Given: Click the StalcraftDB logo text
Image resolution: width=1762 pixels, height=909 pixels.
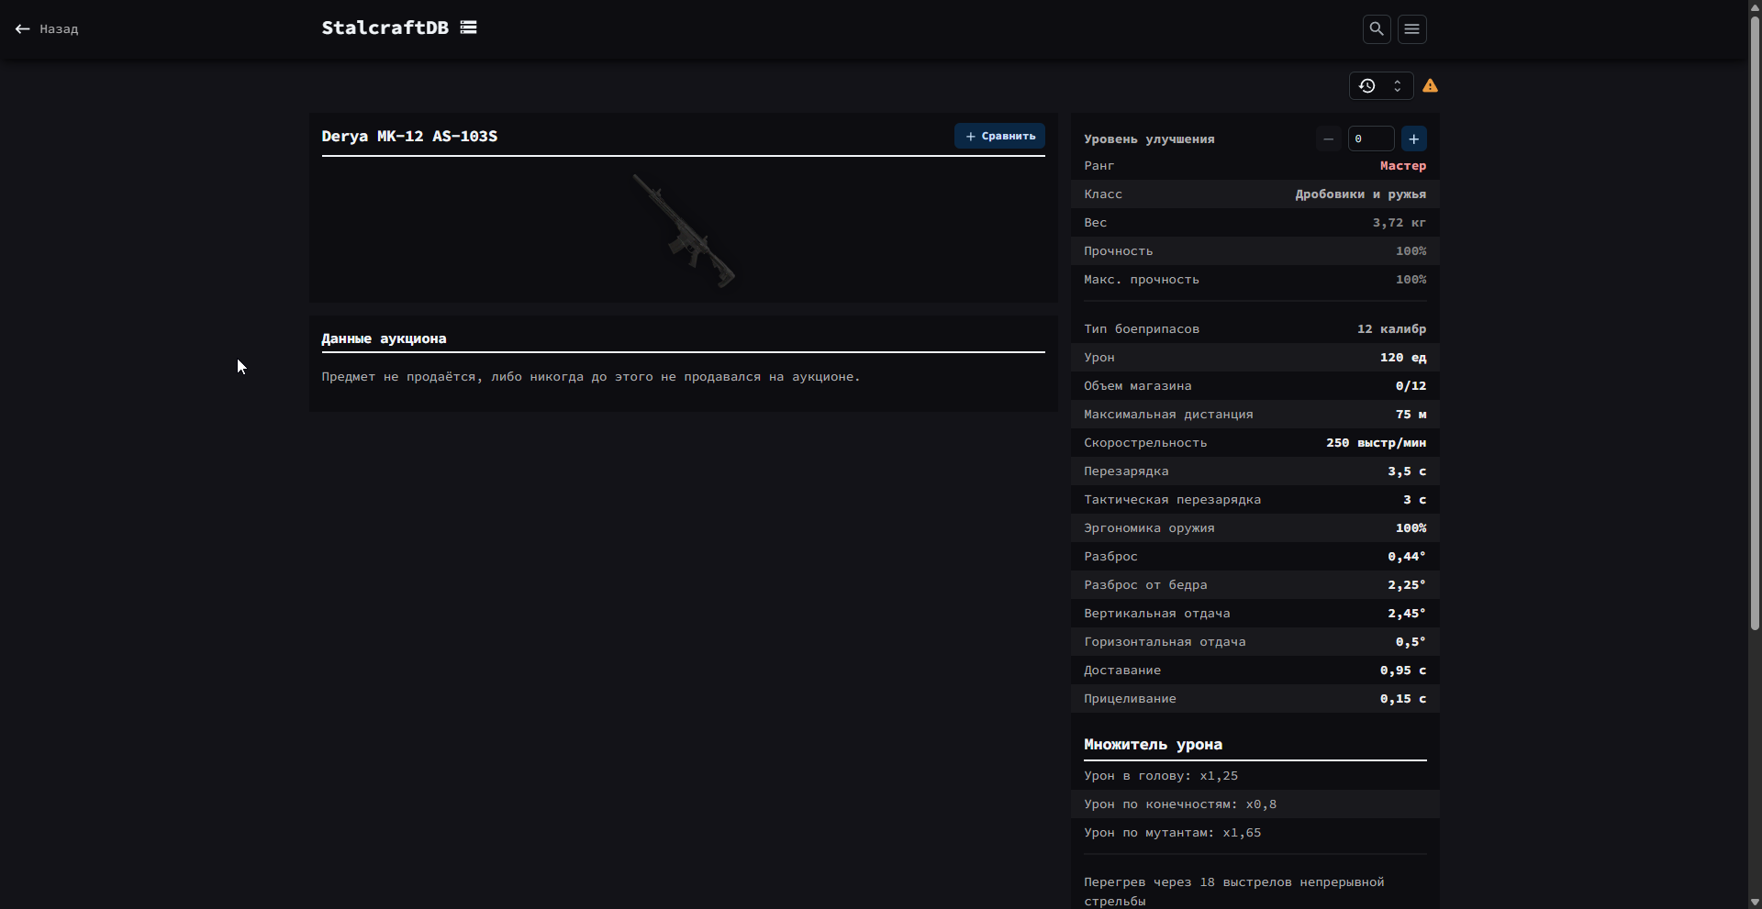Looking at the screenshot, I should coord(385,28).
